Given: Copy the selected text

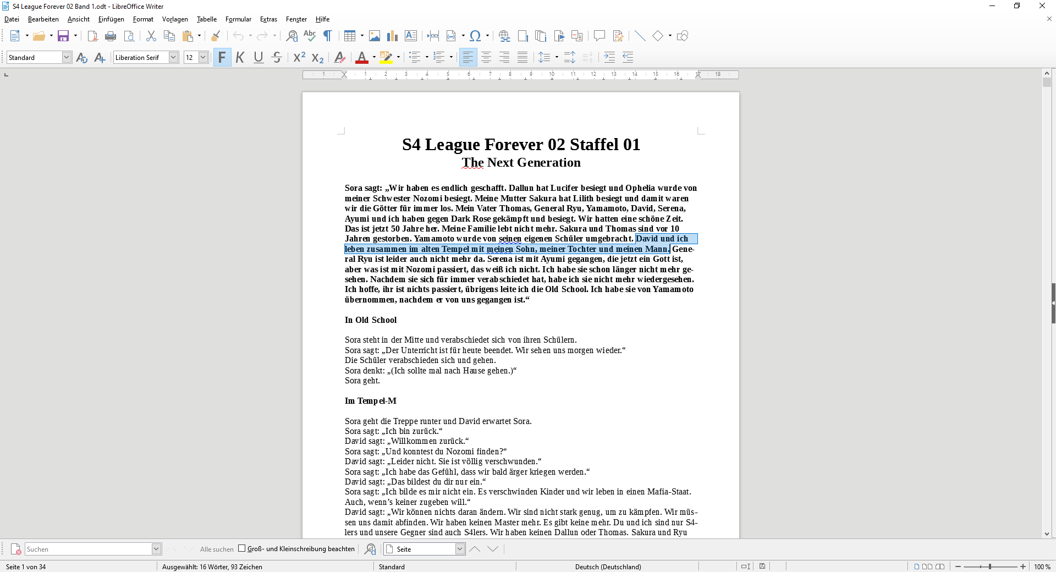Looking at the screenshot, I should [169, 36].
